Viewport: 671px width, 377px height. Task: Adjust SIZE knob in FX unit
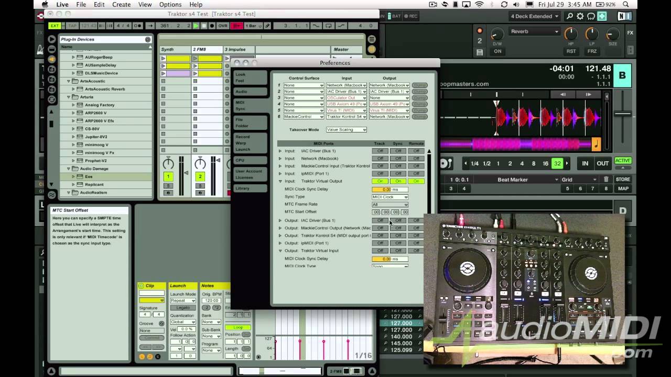pyautogui.click(x=612, y=35)
